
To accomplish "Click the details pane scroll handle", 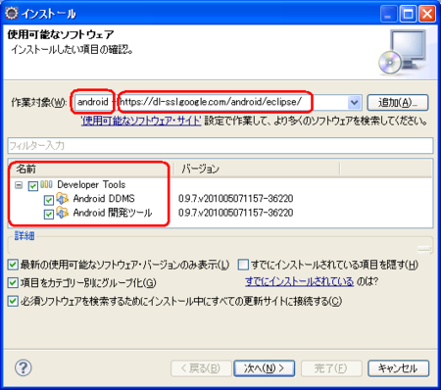I will point(424,249).
